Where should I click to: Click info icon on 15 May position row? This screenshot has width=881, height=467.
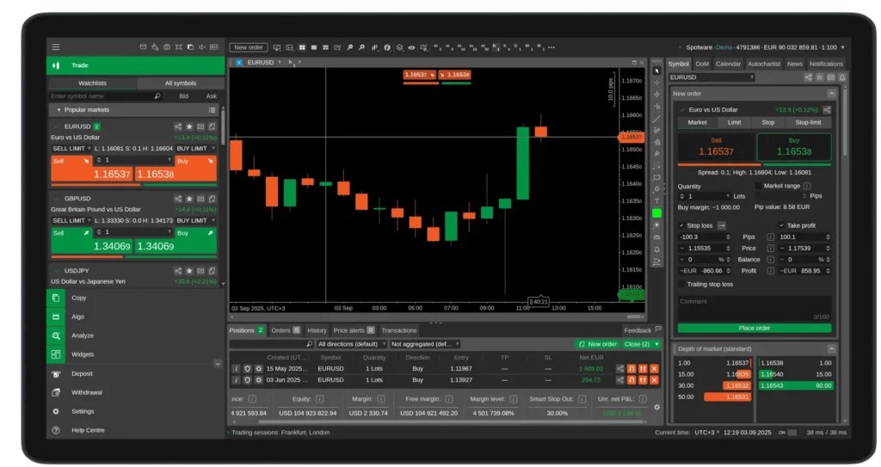(236, 369)
